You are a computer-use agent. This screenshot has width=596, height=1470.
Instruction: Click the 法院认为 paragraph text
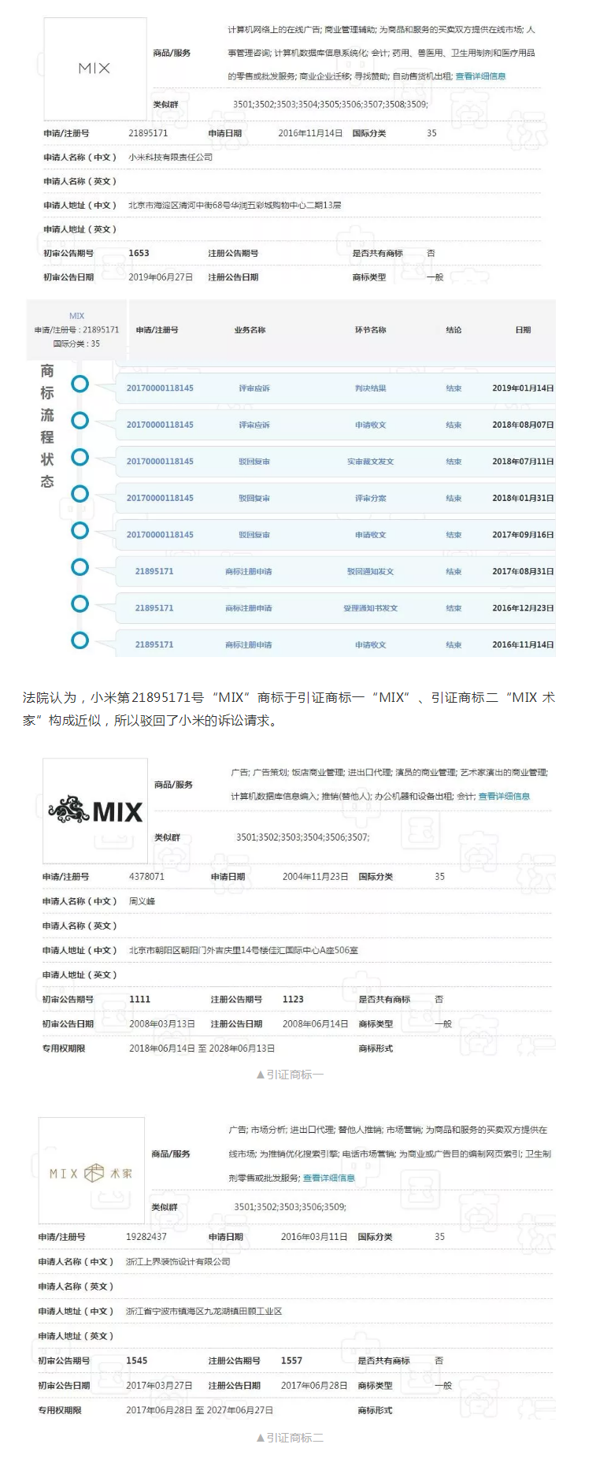(x=289, y=709)
